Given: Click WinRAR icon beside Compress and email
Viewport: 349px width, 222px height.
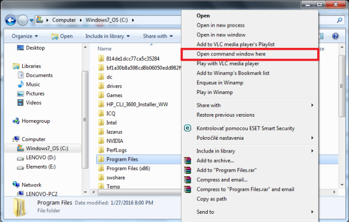Looking at the screenshot, I should click(x=188, y=179).
